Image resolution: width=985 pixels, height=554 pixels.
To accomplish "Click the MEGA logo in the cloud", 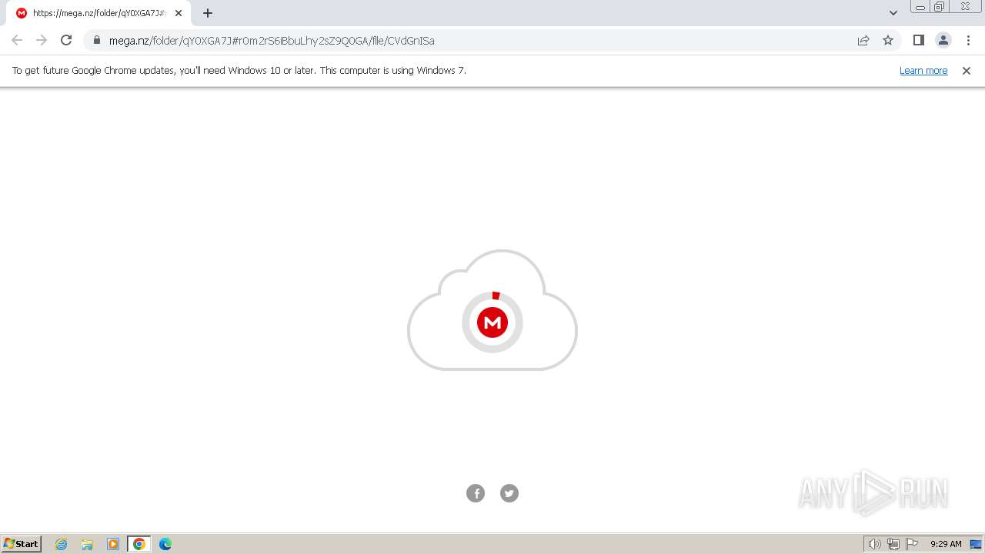I will coord(492,322).
